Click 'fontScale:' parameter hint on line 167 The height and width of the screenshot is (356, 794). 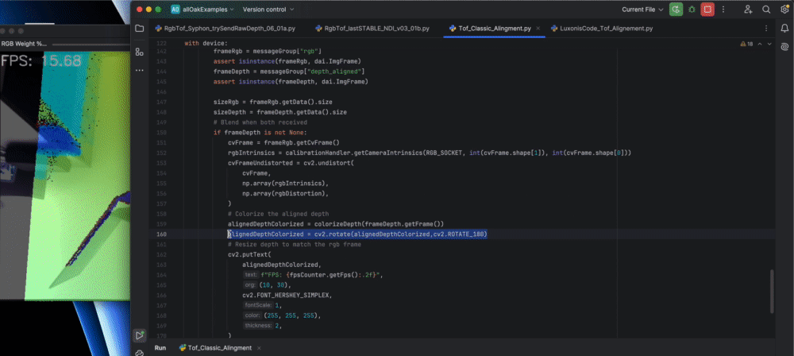tap(258, 305)
